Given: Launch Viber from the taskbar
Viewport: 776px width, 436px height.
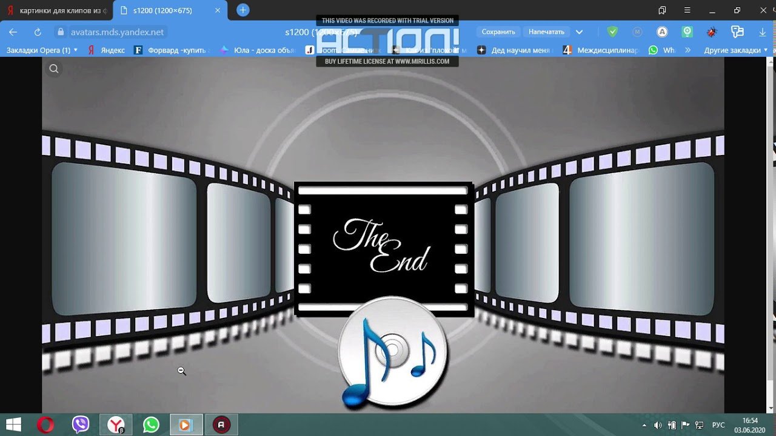Looking at the screenshot, I should 81,425.
